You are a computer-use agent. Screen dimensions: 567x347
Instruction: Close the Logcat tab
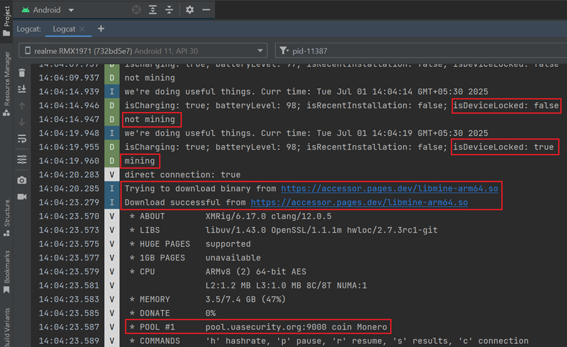click(82, 29)
